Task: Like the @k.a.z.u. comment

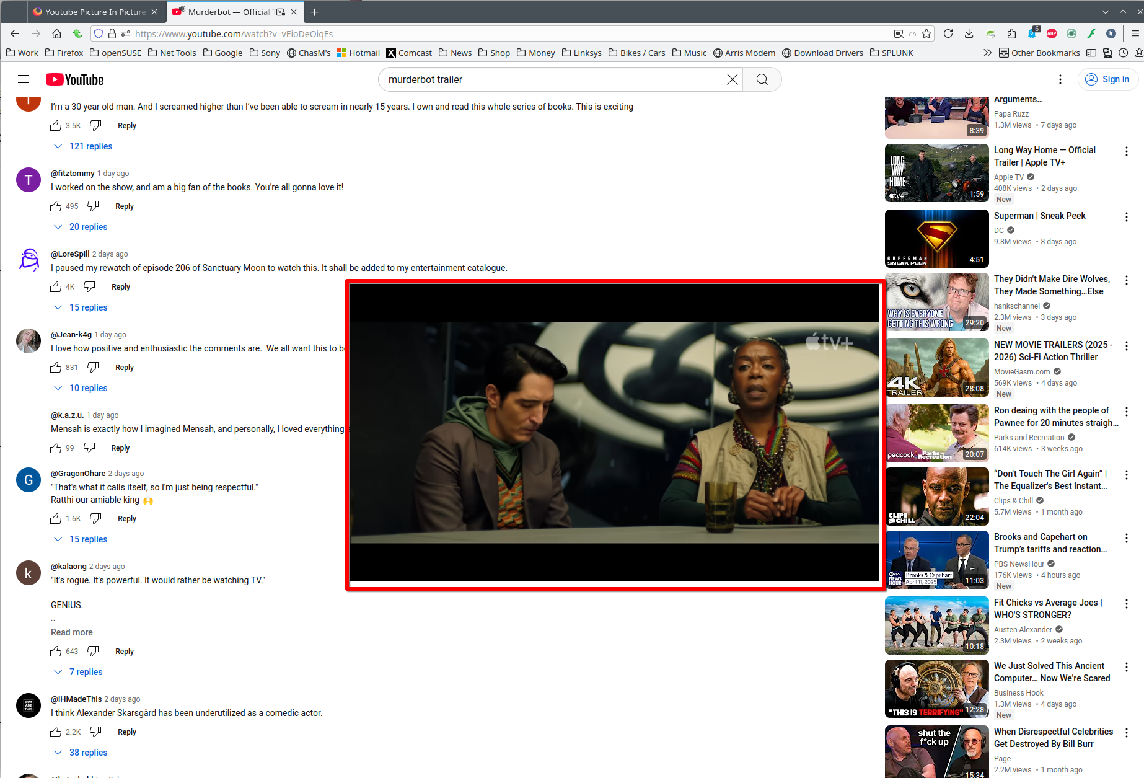Action: click(56, 448)
